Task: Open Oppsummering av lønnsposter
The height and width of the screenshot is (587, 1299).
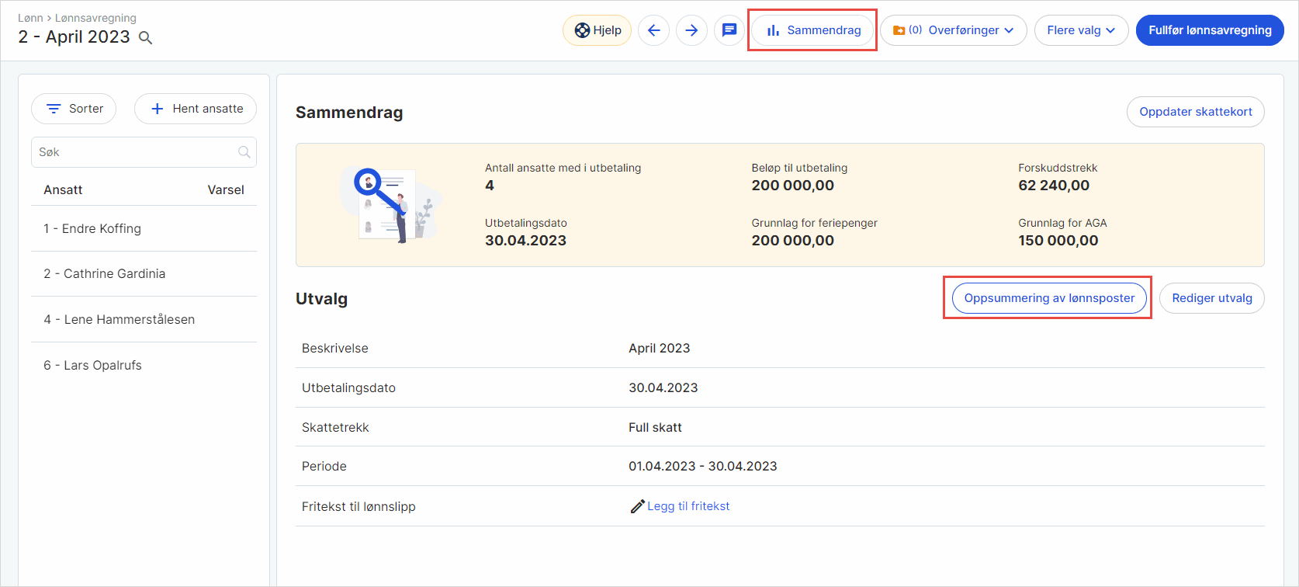Action: coord(1049,298)
